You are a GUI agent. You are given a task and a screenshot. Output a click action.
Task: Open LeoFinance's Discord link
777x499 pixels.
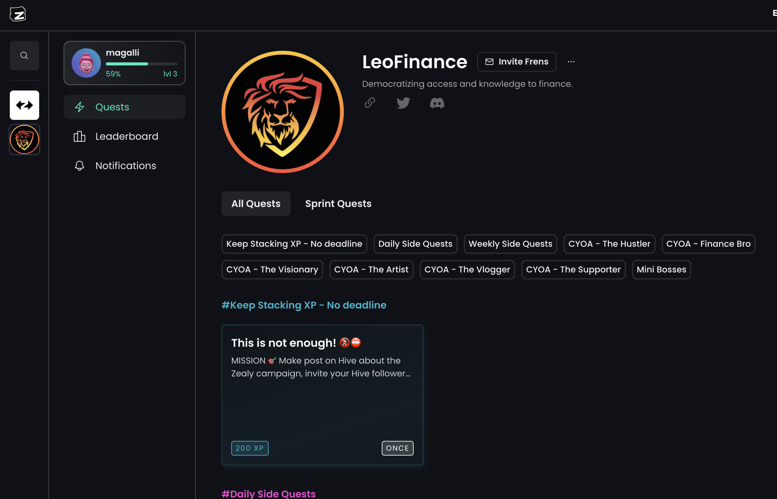[437, 103]
